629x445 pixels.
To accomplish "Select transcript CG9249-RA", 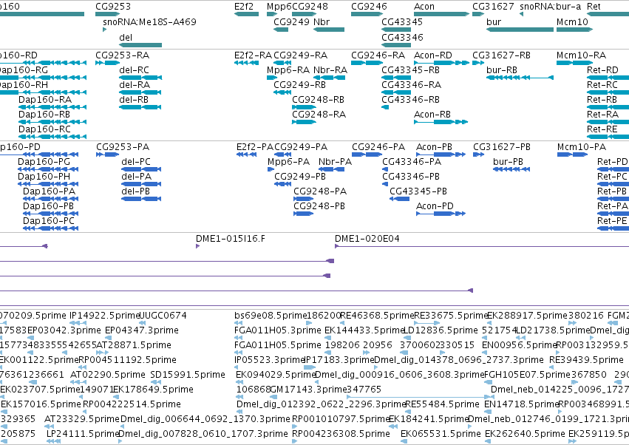I will pos(301,55).
